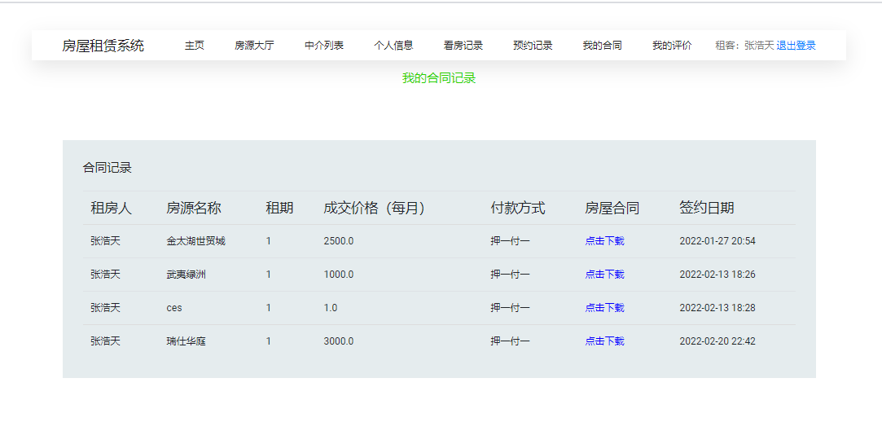
Task: Click the tenant name 张浩天 in header
Action: tap(759, 46)
